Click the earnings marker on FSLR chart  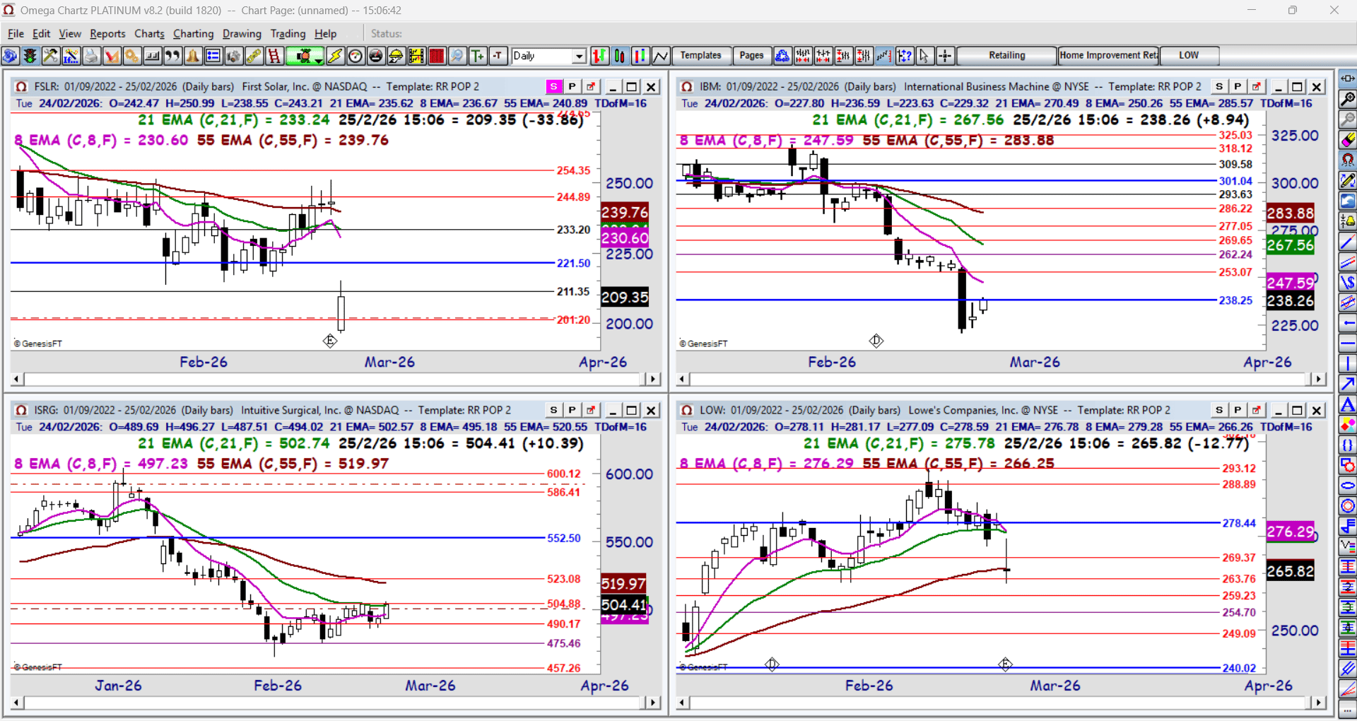coord(330,341)
